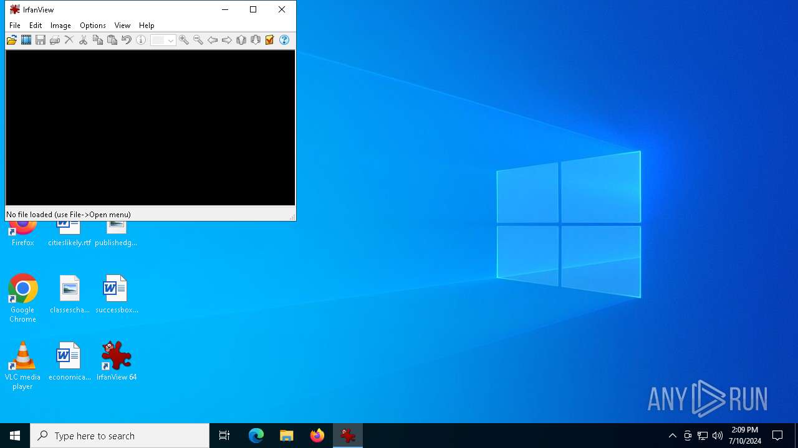Select the classescha... image file on desktop
This screenshot has width=798, height=448.
pyautogui.click(x=69, y=294)
